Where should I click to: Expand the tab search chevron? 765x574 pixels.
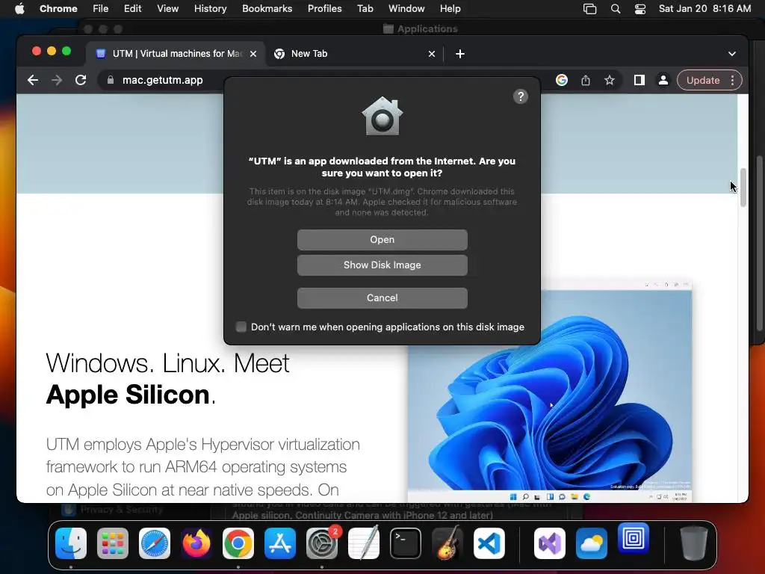click(x=732, y=54)
